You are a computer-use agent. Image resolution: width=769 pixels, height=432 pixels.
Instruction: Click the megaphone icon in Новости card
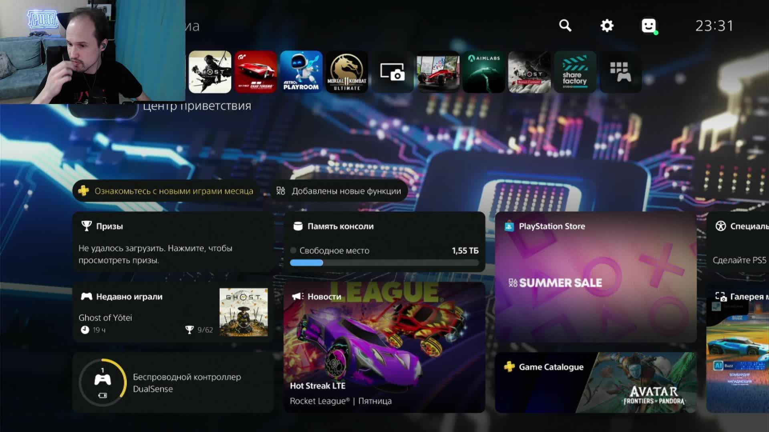298,296
